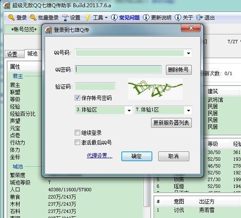Viewport: 241px width, 218px height.
Task: Select the 声望 attribute row
Action: coord(15,121)
